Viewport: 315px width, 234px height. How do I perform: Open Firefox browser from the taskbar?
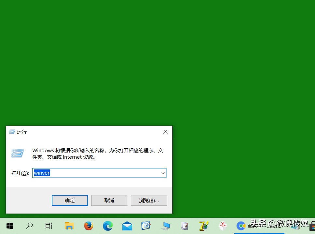88,226
